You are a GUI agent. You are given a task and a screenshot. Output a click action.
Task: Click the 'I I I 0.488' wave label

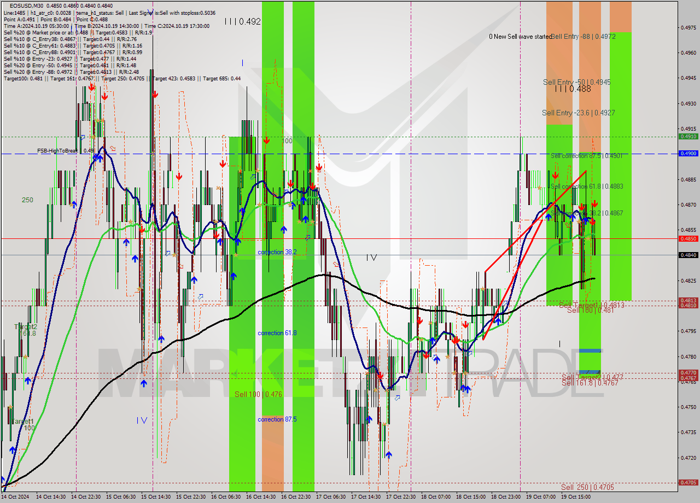pyautogui.click(x=573, y=89)
